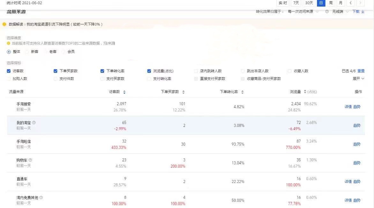
Task: Uncheck the 浏览量(占比) checkbox
Action: coord(149,71)
